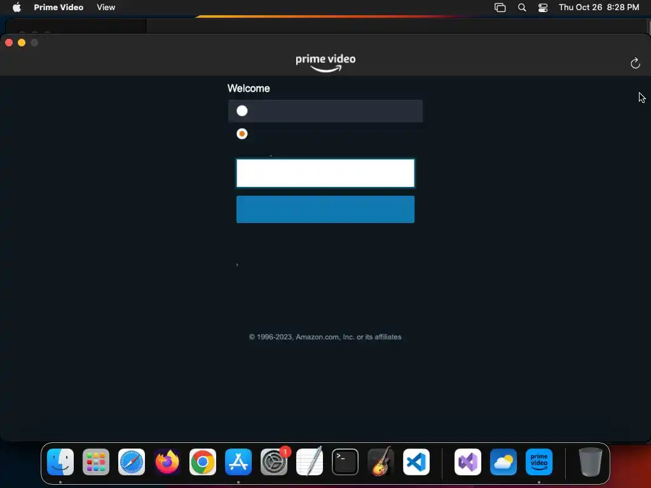Close the Prime Video window with red button

pos(9,43)
